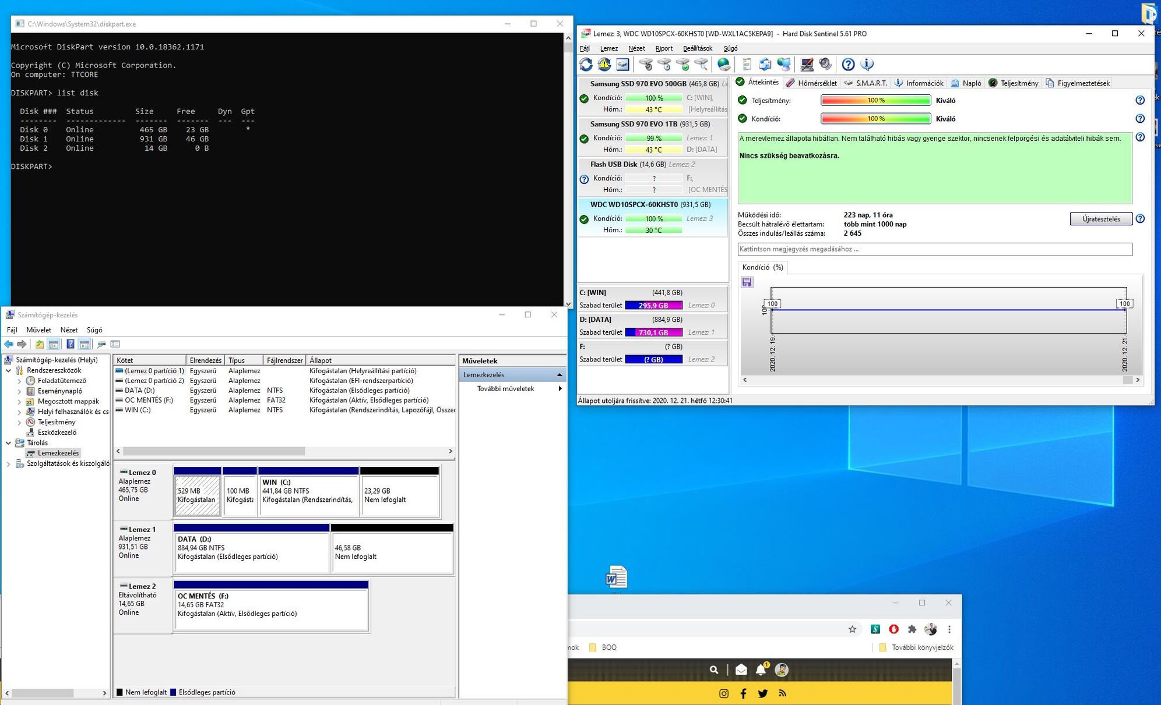The height and width of the screenshot is (705, 1161).
Task: Click the Back arrow in Számítógép-kezelés toolbar
Action: pyautogui.click(x=9, y=345)
